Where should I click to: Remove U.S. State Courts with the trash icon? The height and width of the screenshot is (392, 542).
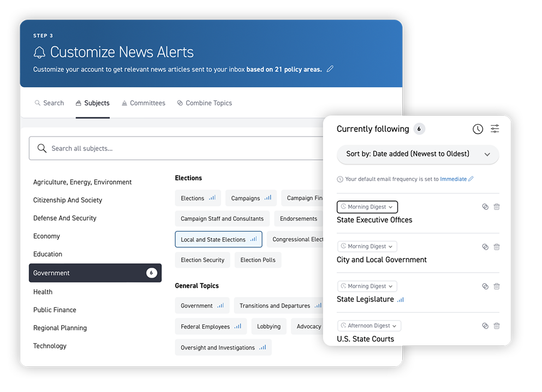coord(497,325)
